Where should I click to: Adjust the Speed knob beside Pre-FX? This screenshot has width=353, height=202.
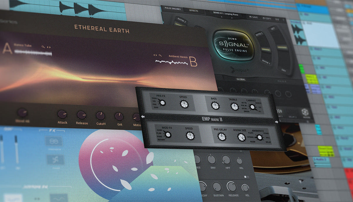(x=184, y=104)
